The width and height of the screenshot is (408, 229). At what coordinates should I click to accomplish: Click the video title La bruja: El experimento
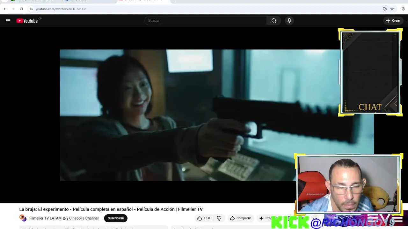111,209
